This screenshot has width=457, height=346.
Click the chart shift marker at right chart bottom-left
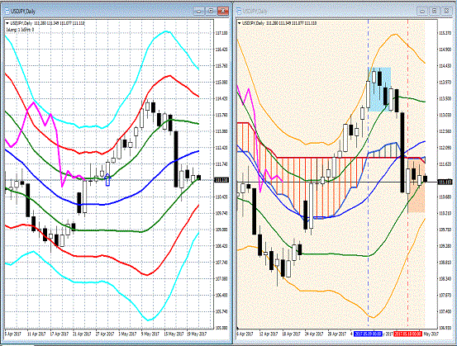238,328
